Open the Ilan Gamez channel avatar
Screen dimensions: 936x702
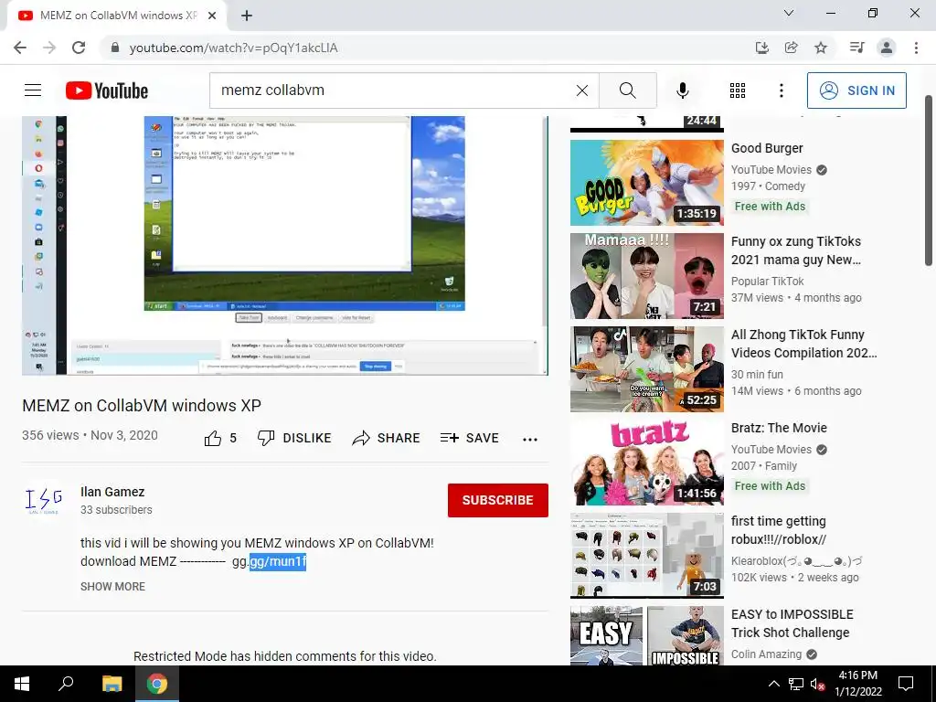(x=44, y=500)
